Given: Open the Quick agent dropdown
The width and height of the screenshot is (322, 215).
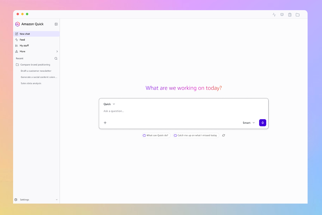Looking at the screenshot, I should tap(109, 104).
